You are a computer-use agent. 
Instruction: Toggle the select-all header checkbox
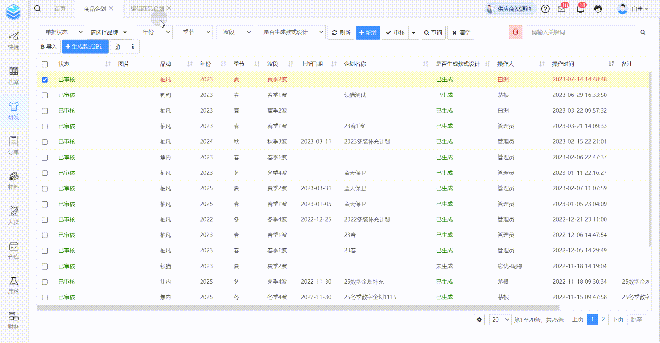click(45, 64)
